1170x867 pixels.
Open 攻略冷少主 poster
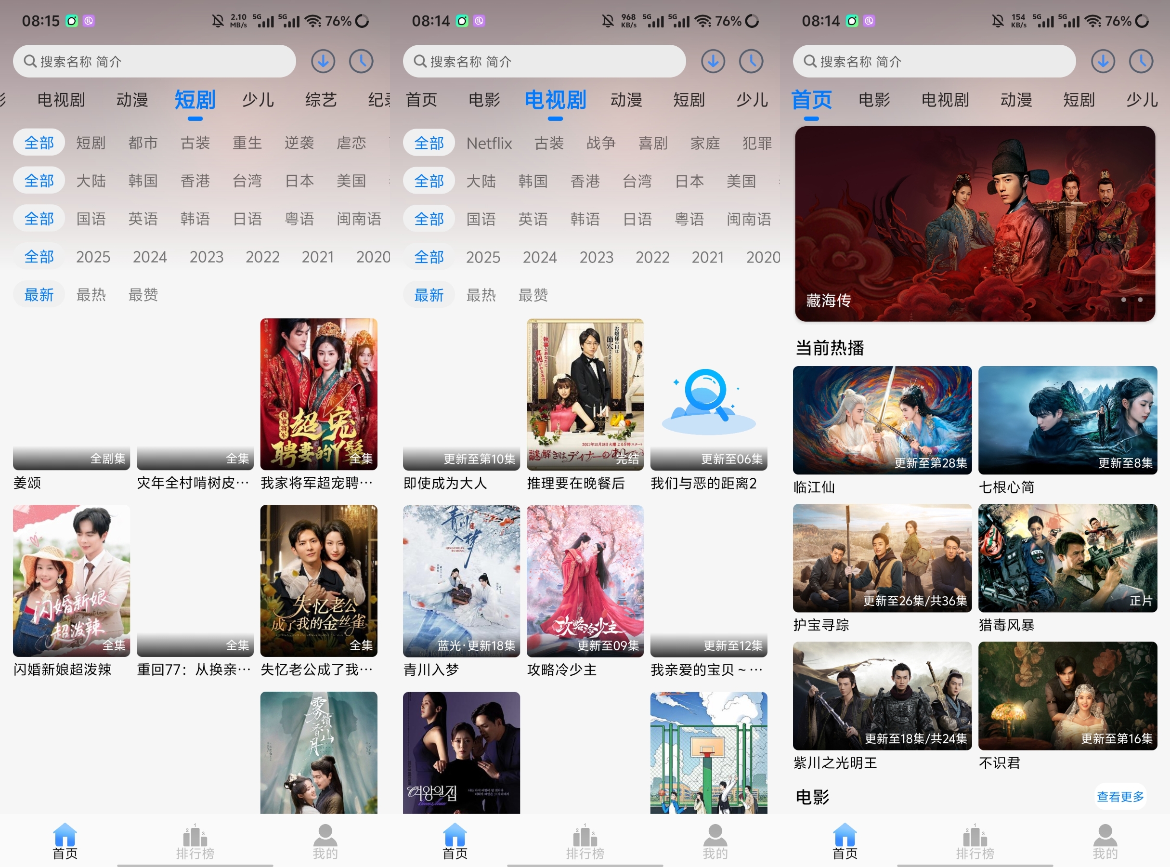pyautogui.click(x=585, y=581)
